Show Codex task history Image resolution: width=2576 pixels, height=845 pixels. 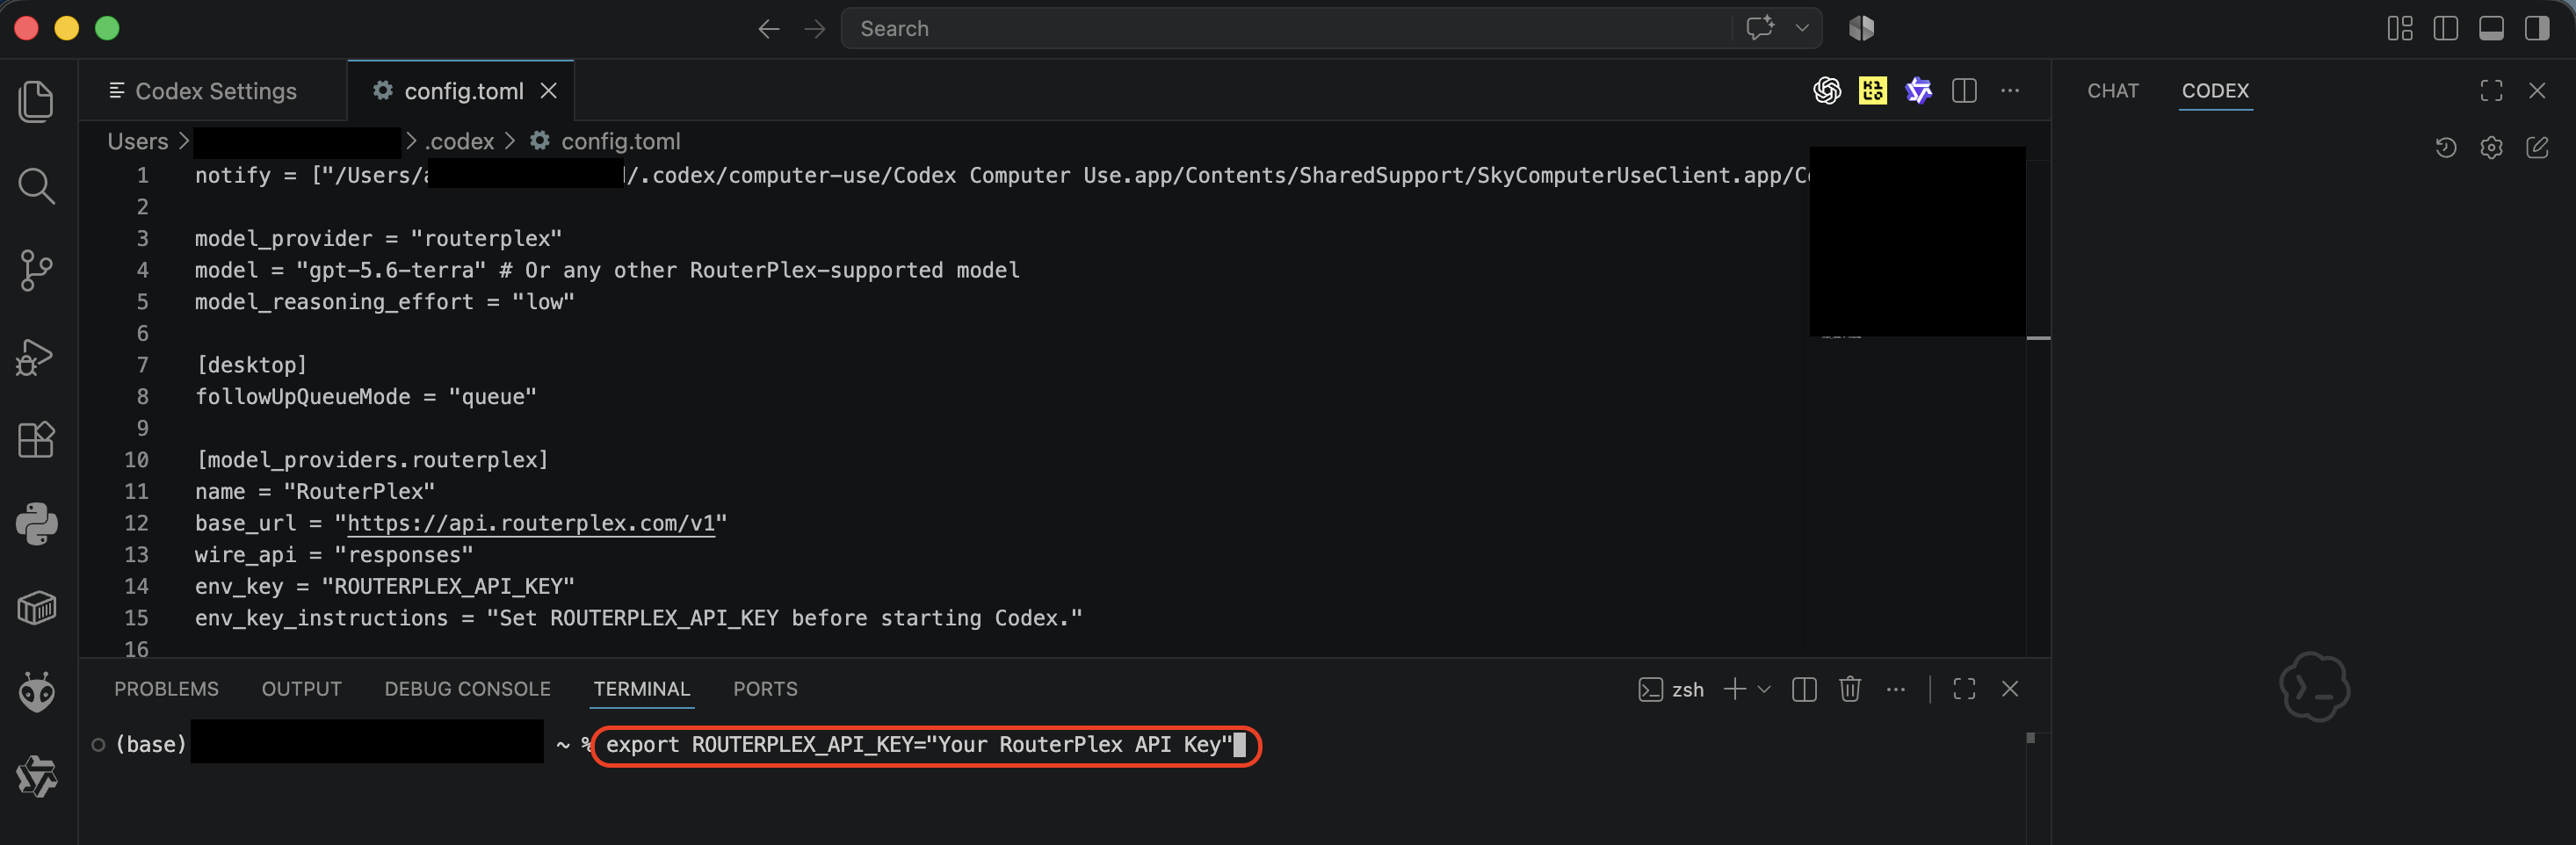click(x=2446, y=148)
